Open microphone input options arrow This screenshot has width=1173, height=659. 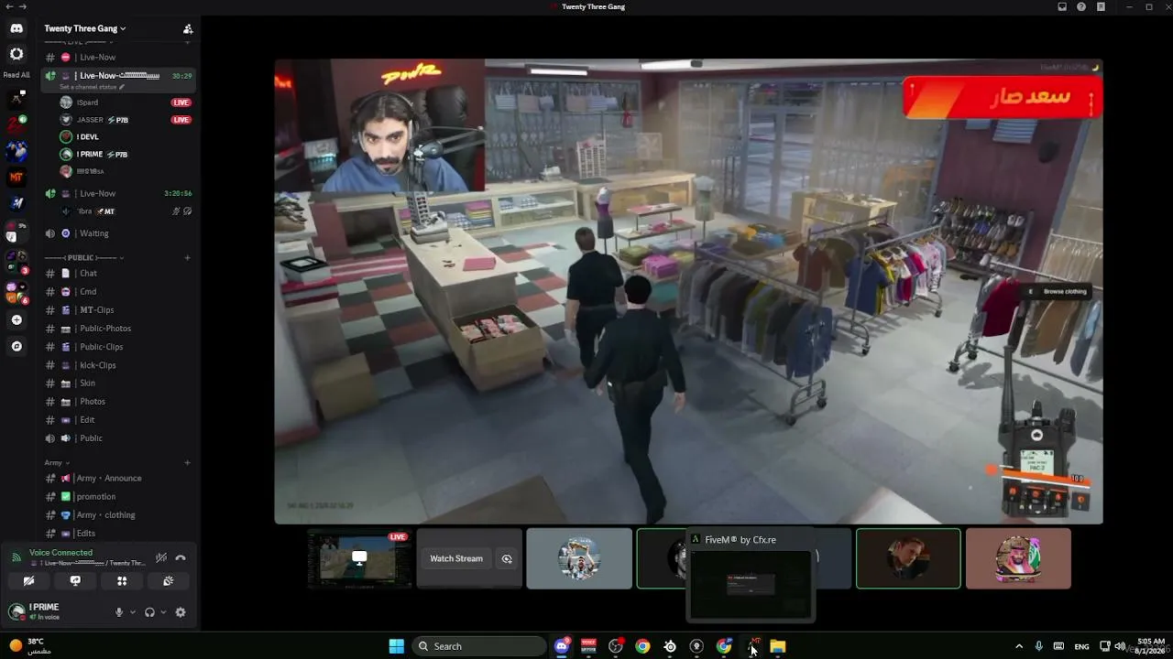click(x=133, y=612)
